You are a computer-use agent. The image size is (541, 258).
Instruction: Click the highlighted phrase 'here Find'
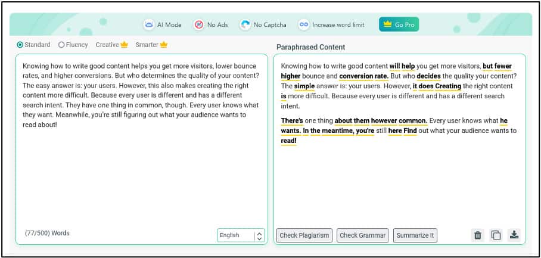tap(403, 131)
